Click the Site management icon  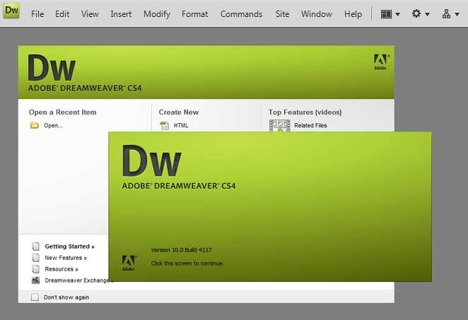click(x=446, y=13)
